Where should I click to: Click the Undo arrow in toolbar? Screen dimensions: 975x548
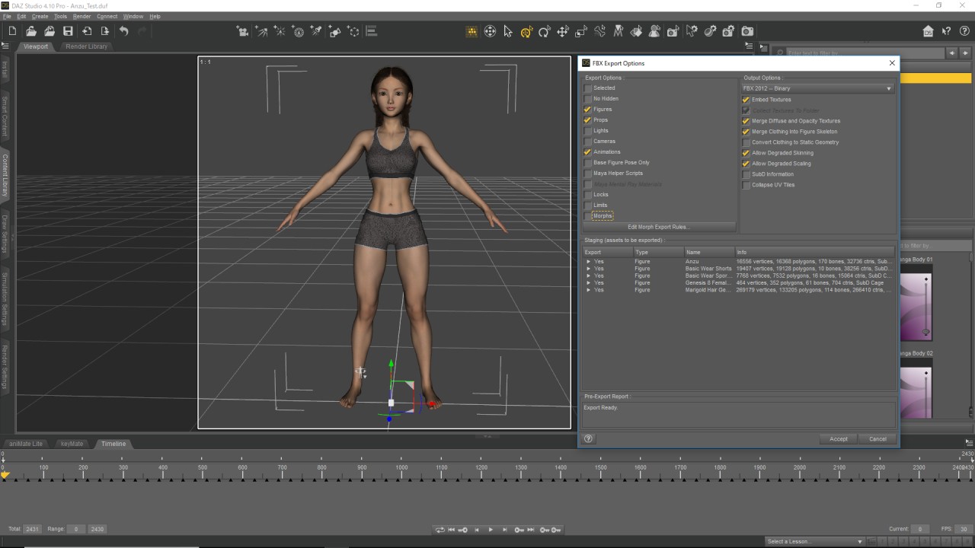coord(123,31)
